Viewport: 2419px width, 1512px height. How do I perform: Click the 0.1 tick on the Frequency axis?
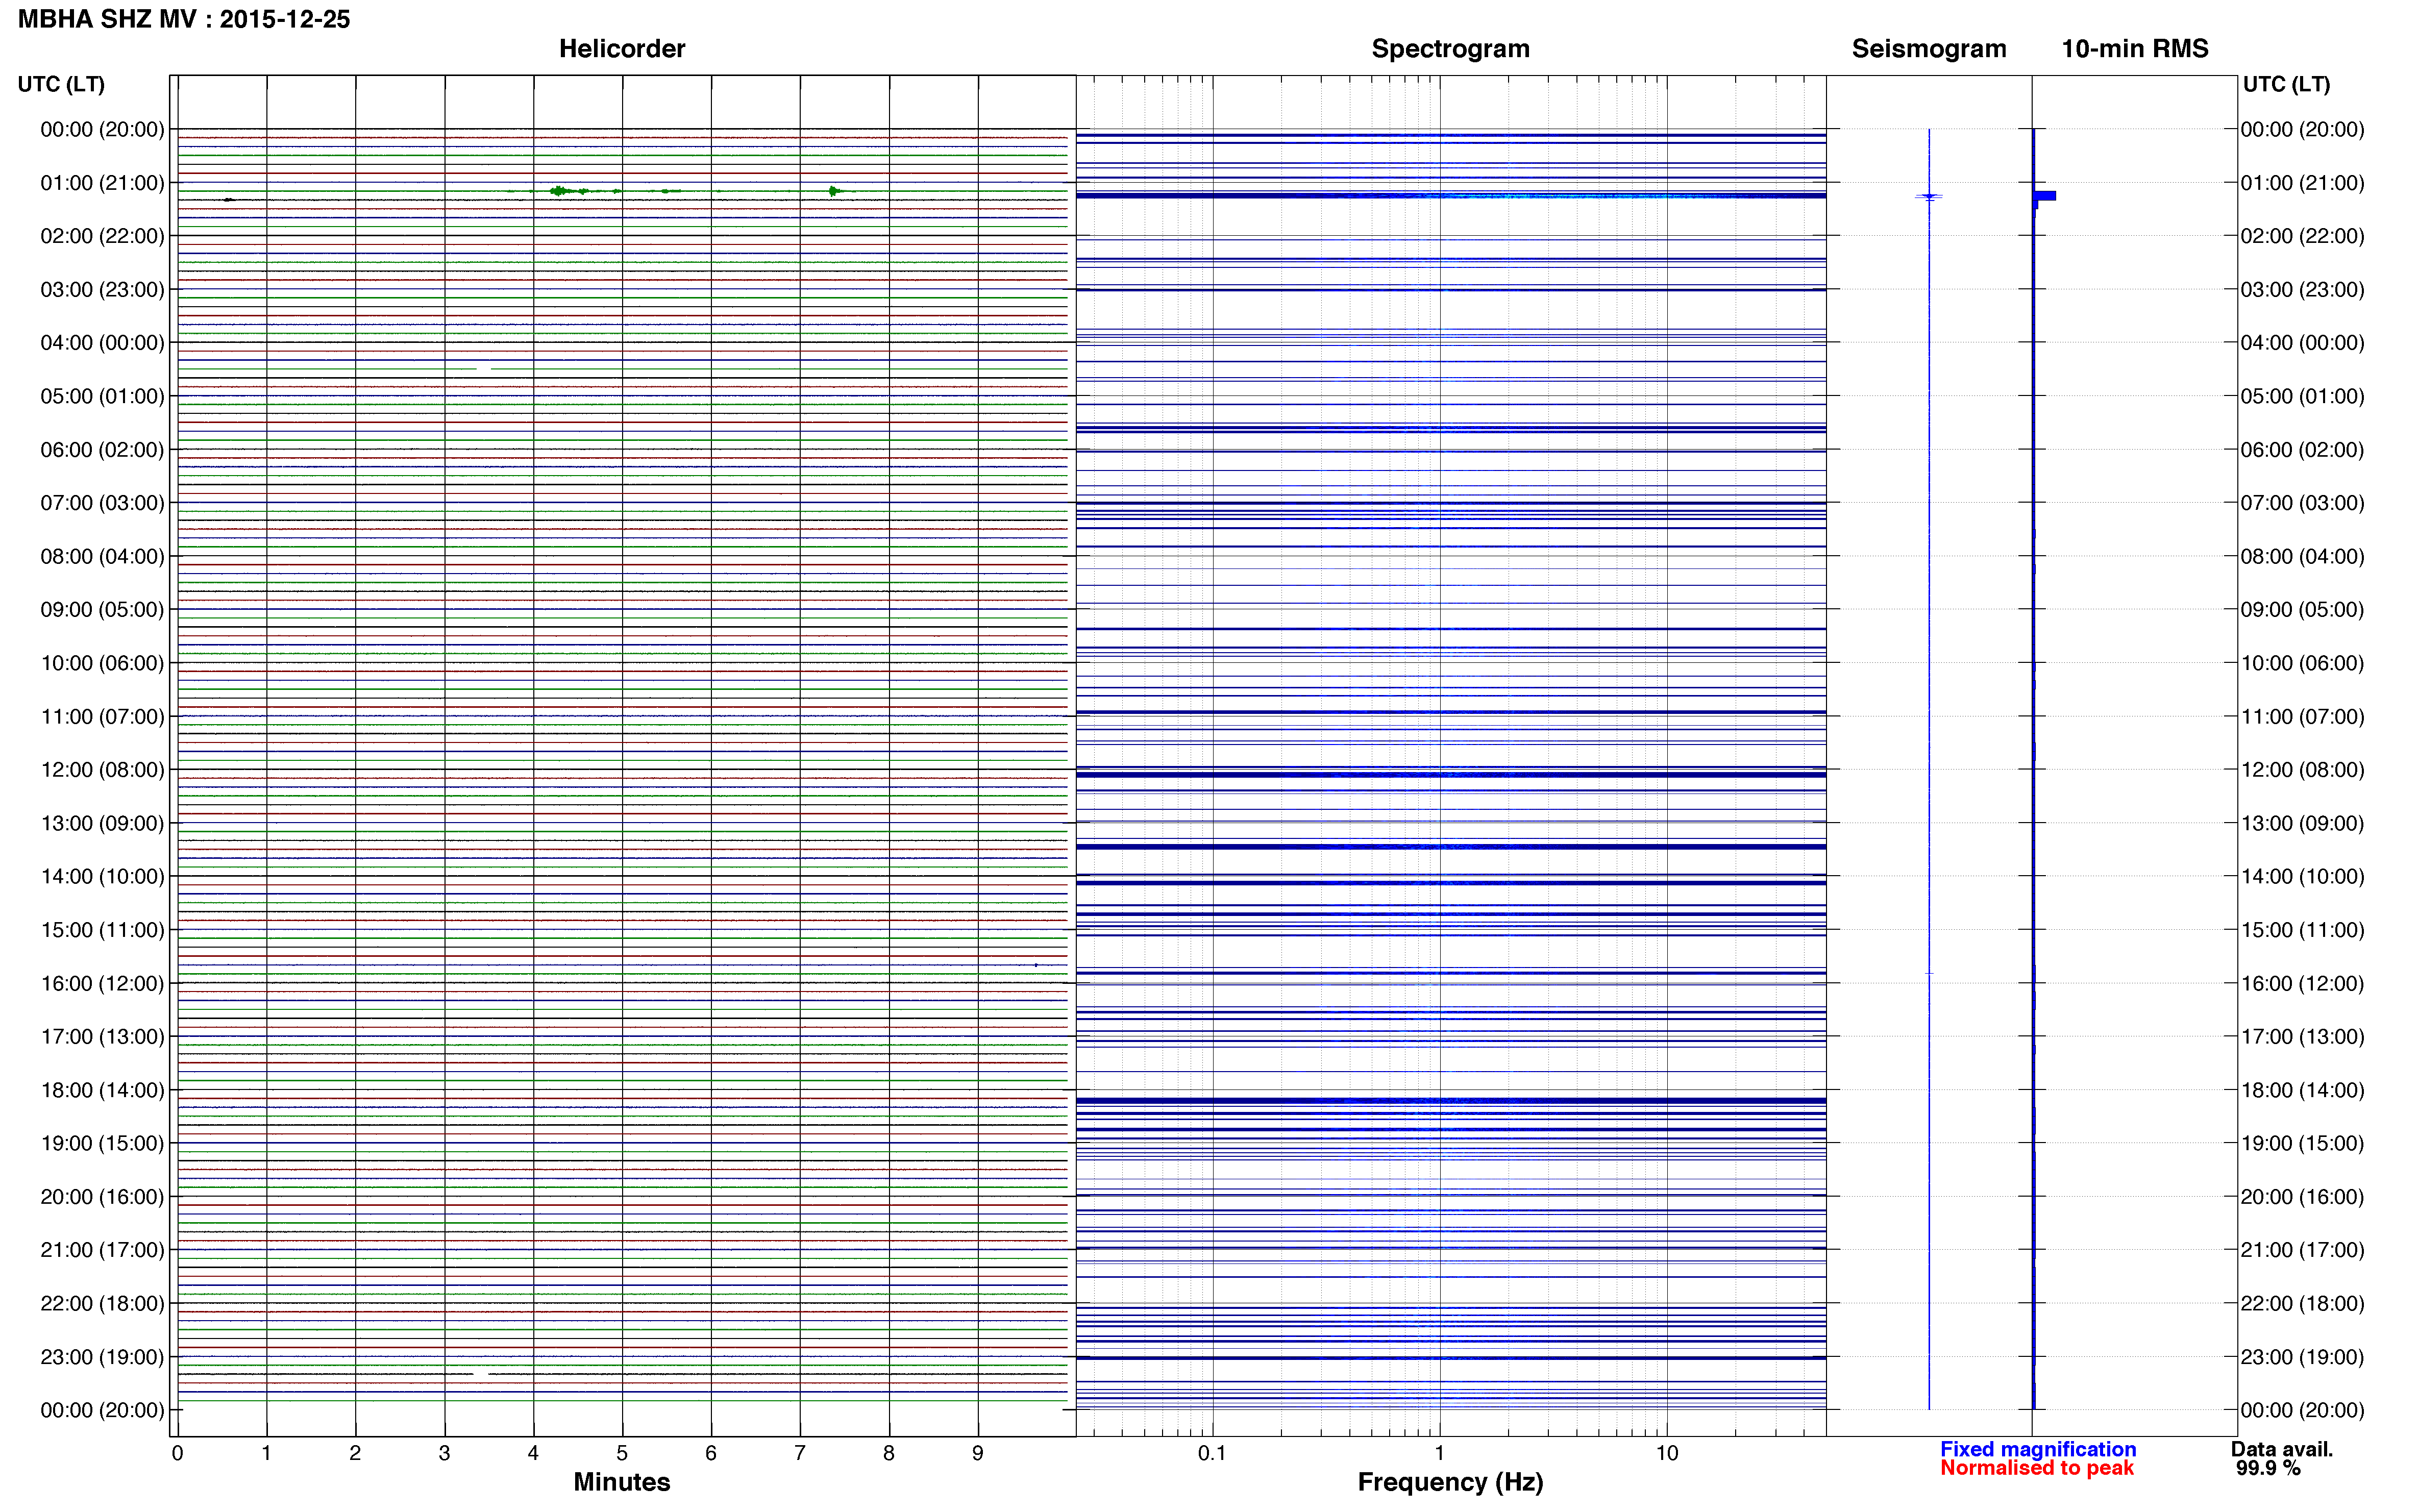click(1212, 1454)
